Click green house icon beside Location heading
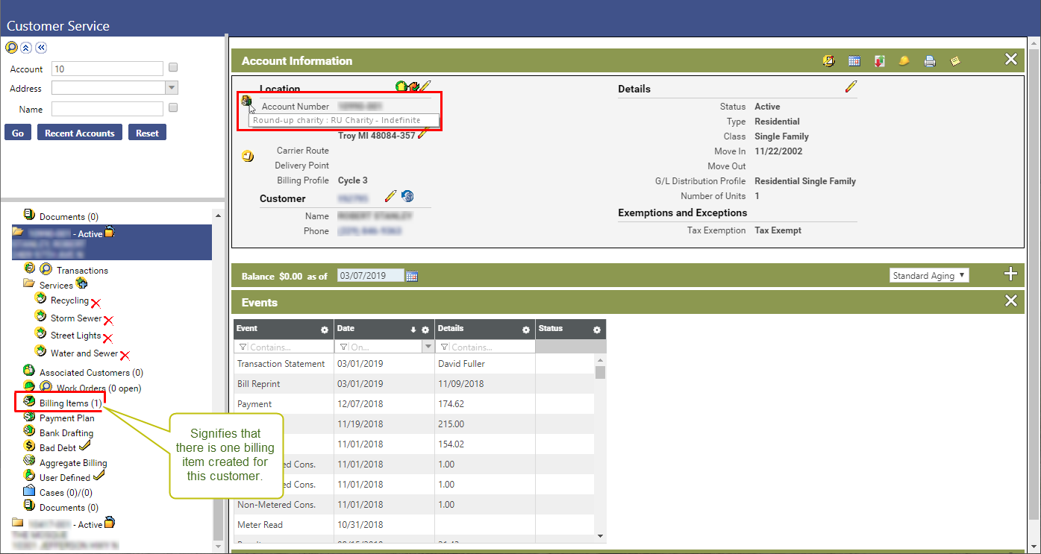Image resolution: width=1041 pixels, height=554 pixels. [401, 87]
